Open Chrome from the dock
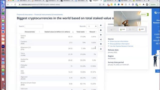The image size is (160, 90). tap(3, 10)
